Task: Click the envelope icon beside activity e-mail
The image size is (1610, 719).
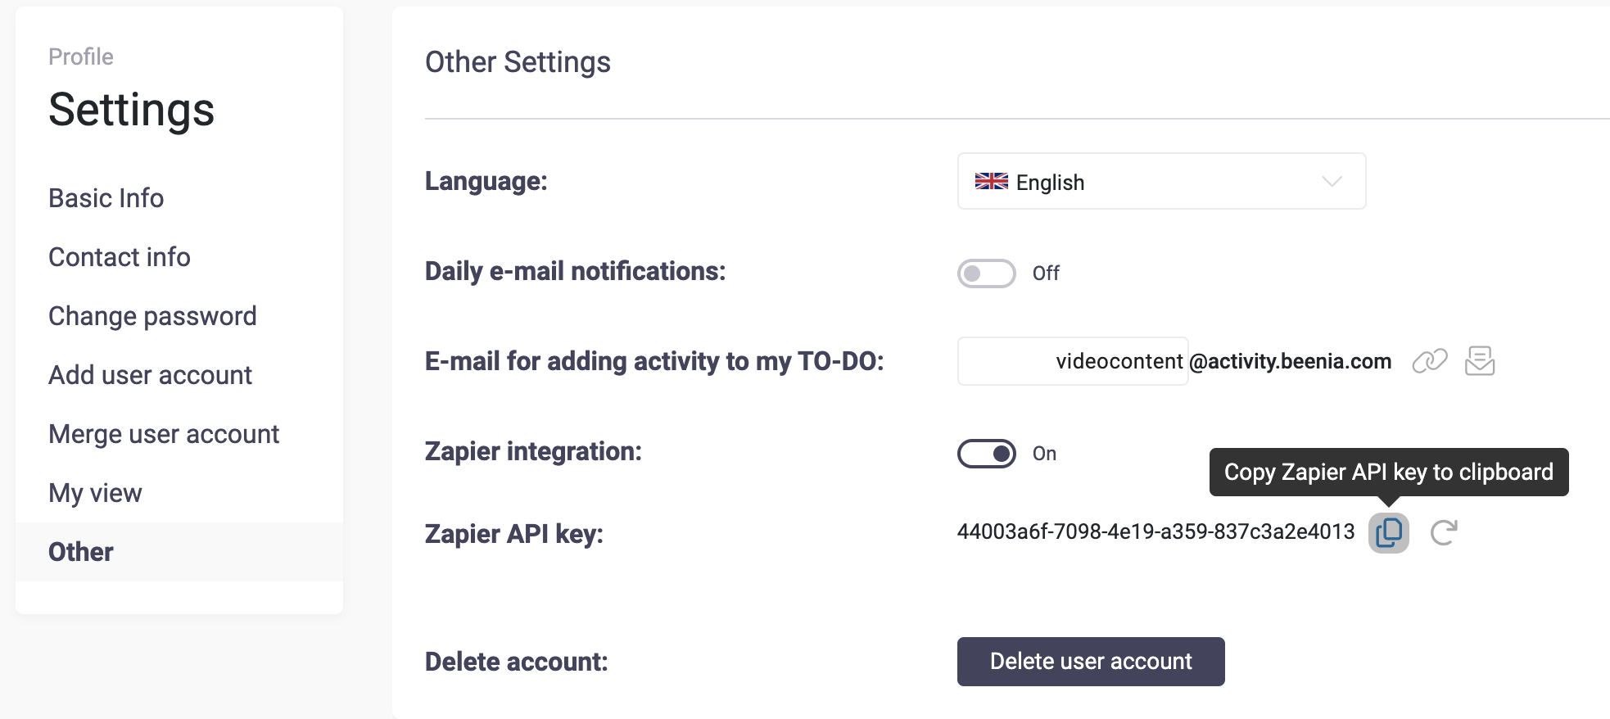Action: tap(1479, 361)
